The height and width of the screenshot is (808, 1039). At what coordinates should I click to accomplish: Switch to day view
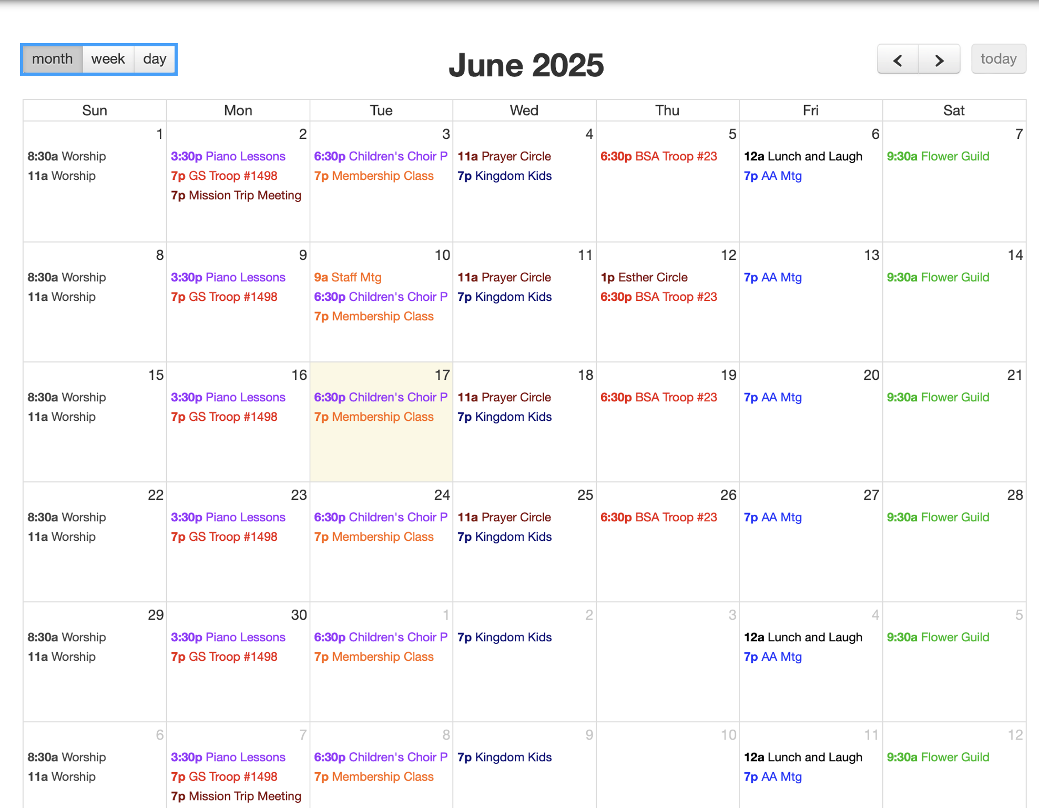coord(154,59)
